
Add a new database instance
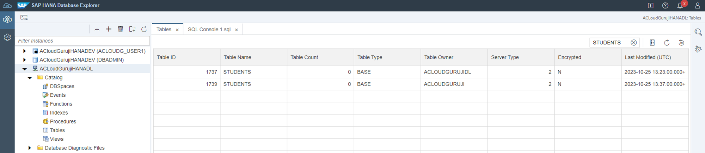coord(109,29)
